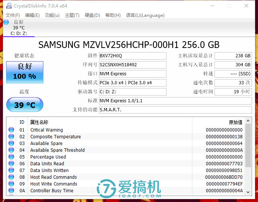Select the Data Units Written attribute name
258x202 pixels.
point(49,171)
